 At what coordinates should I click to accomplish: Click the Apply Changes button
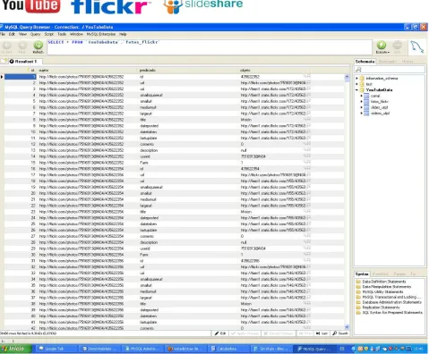click(x=245, y=333)
